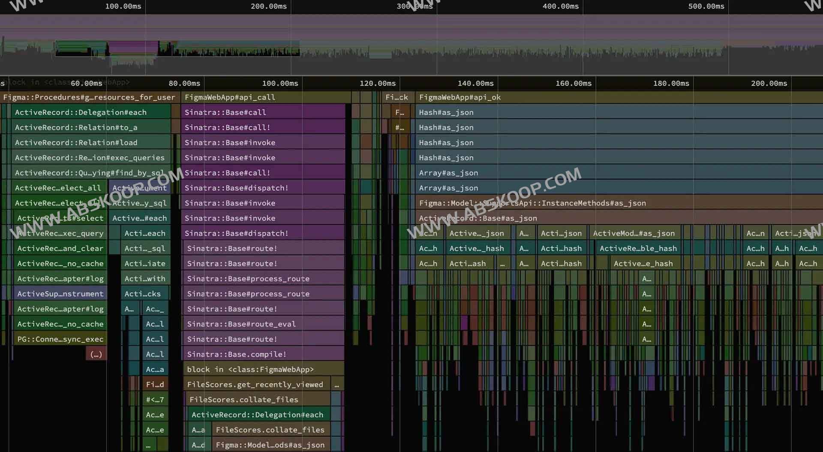This screenshot has width=823, height=452.
Task: Click the 140.00ms marker on the ruler
Action: 475,83
